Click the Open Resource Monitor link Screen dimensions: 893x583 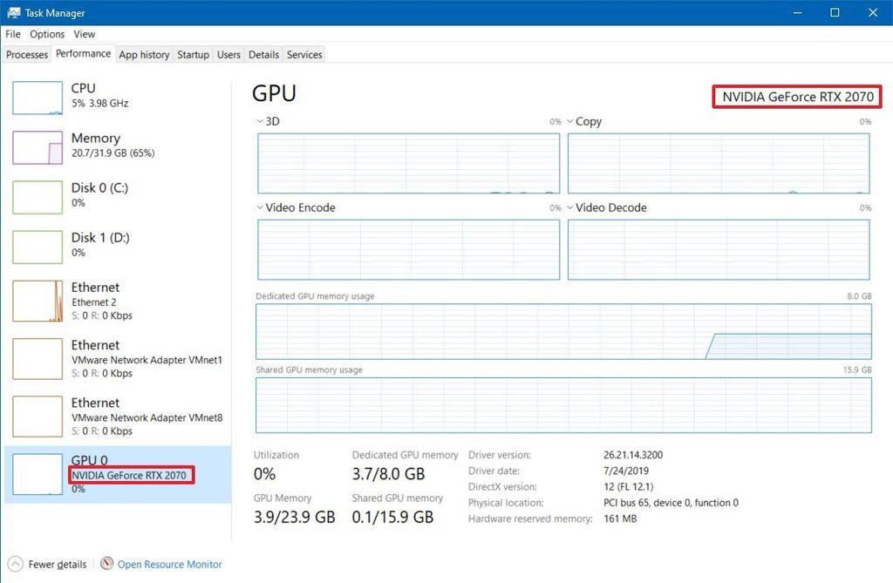[168, 564]
